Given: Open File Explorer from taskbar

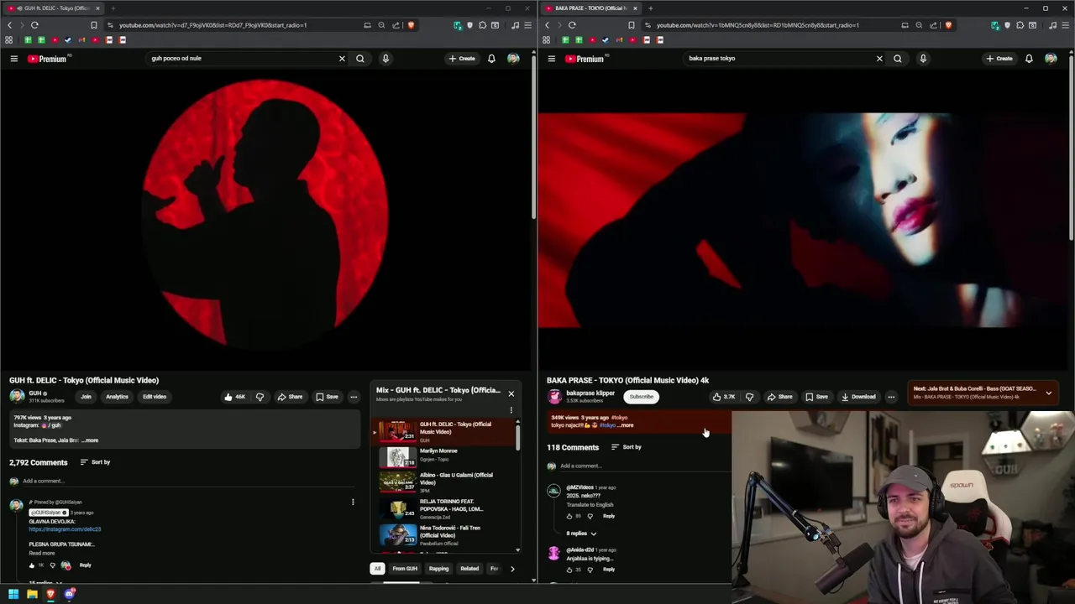Looking at the screenshot, I should pyautogui.click(x=32, y=594).
